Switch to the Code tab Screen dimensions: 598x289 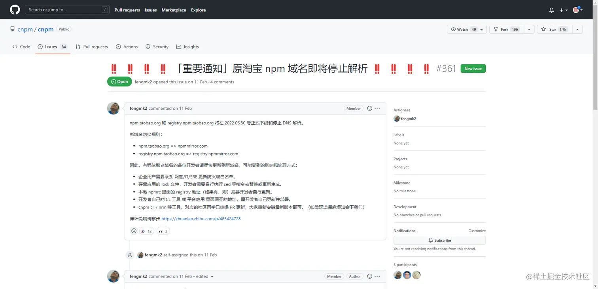point(21,47)
